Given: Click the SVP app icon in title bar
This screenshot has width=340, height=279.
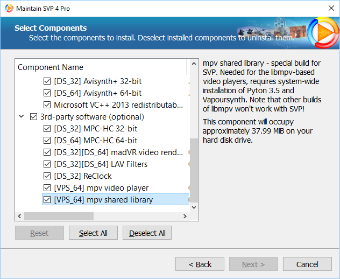Looking at the screenshot, I should (8, 9).
